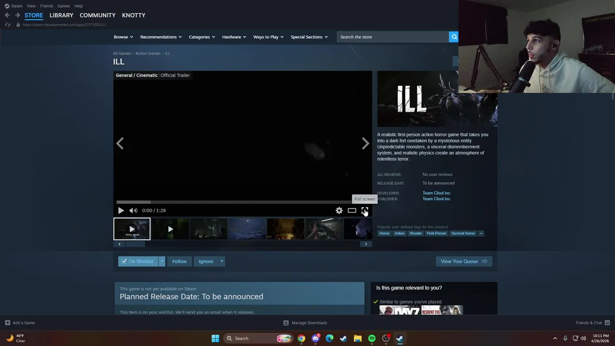Open video settings gear icon

[339, 210]
